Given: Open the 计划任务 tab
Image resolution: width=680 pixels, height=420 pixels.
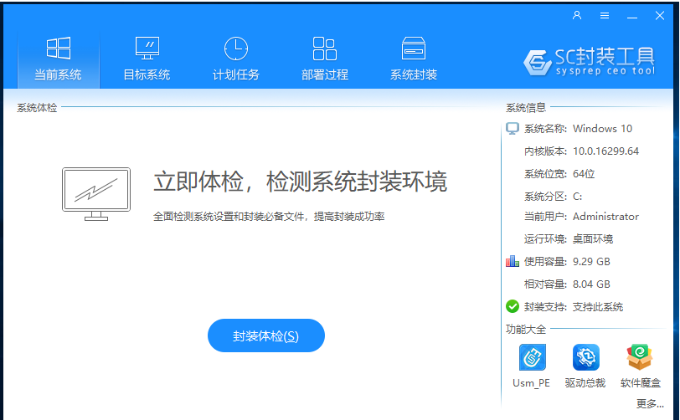Looking at the screenshot, I should point(236,59).
